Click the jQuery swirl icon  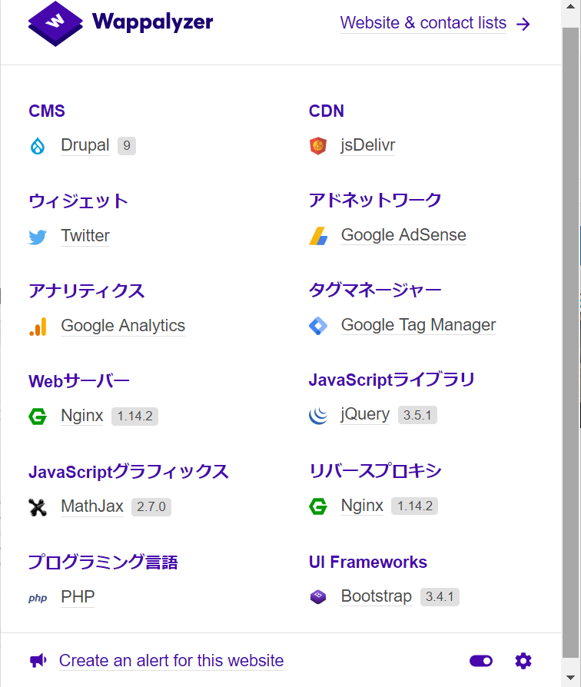click(318, 416)
